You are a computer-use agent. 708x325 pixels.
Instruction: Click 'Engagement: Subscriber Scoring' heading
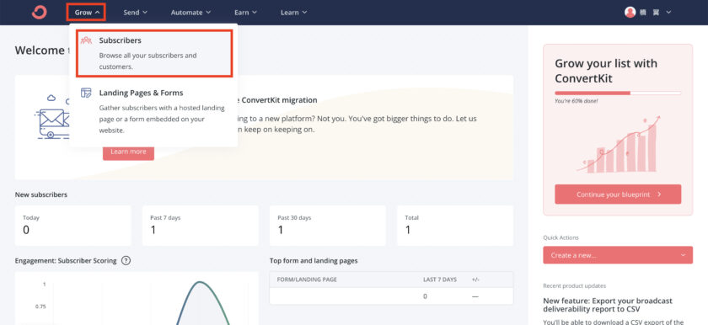(66, 260)
